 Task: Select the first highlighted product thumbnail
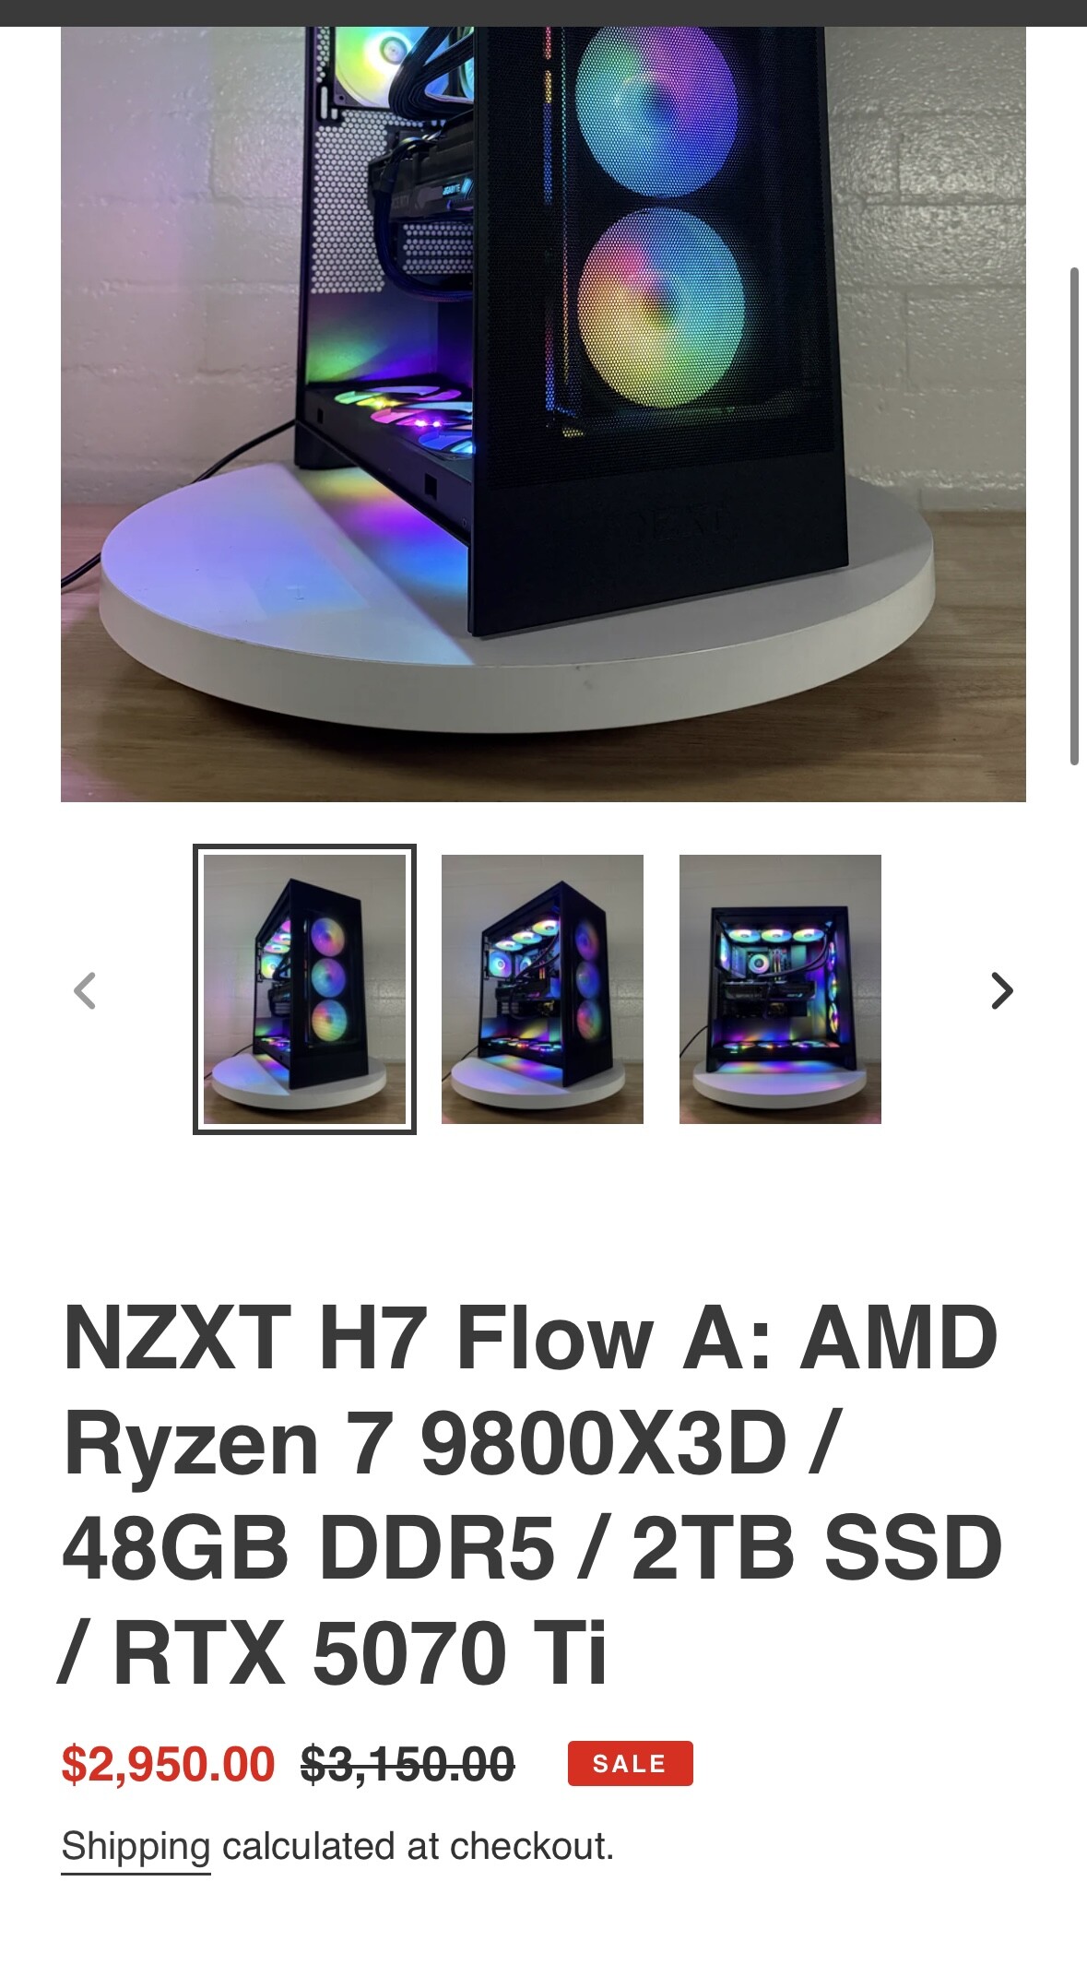pos(304,989)
